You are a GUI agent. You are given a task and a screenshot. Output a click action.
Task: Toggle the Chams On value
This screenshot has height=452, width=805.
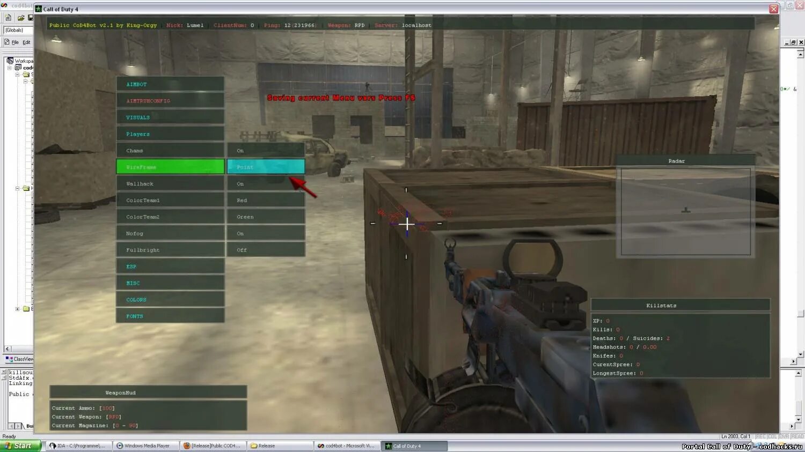(266, 151)
